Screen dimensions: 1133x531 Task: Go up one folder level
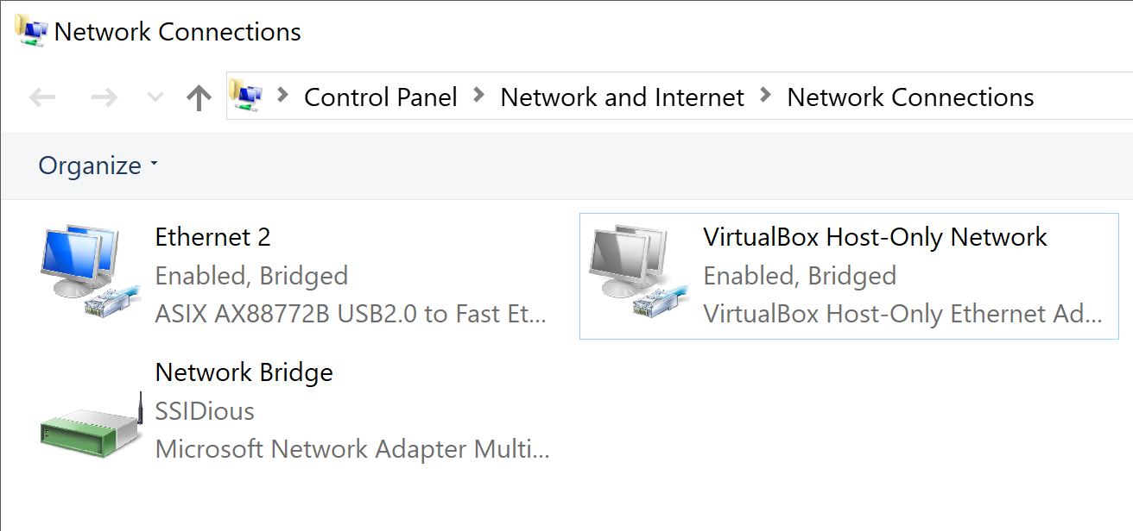click(199, 97)
